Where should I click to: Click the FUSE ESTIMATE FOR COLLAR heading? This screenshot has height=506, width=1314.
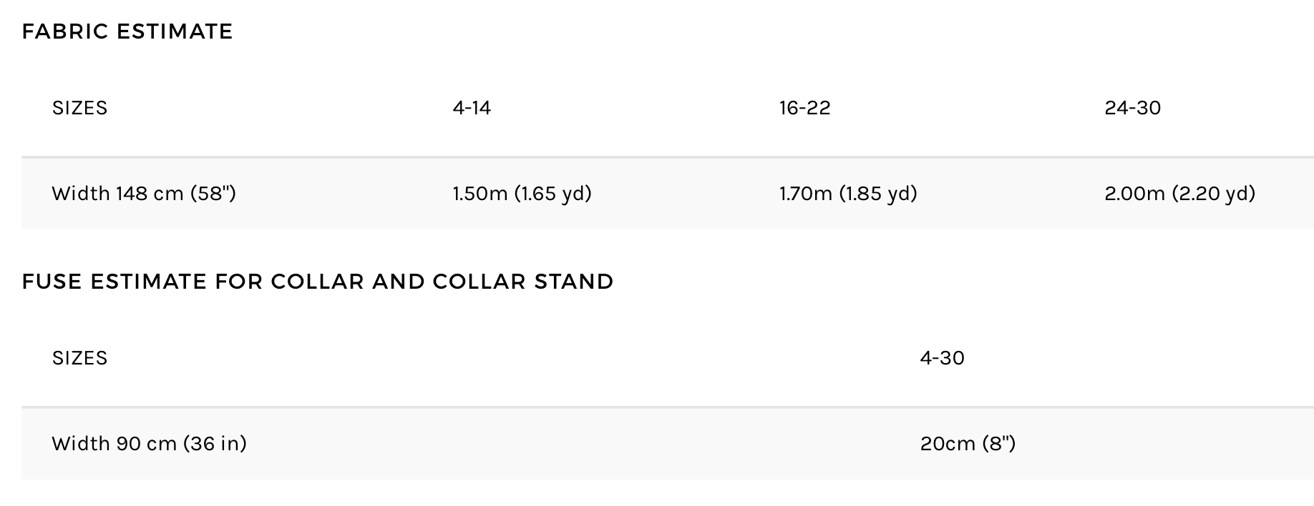coord(318,282)
